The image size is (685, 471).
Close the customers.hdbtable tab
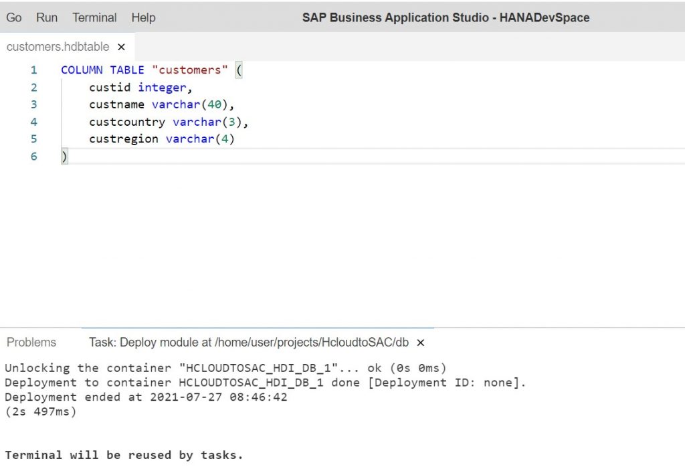click(x=122, y=47)
